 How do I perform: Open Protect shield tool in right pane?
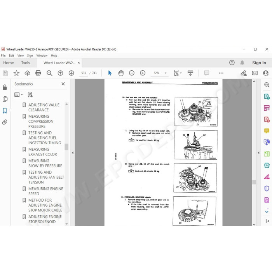point(267,188)
